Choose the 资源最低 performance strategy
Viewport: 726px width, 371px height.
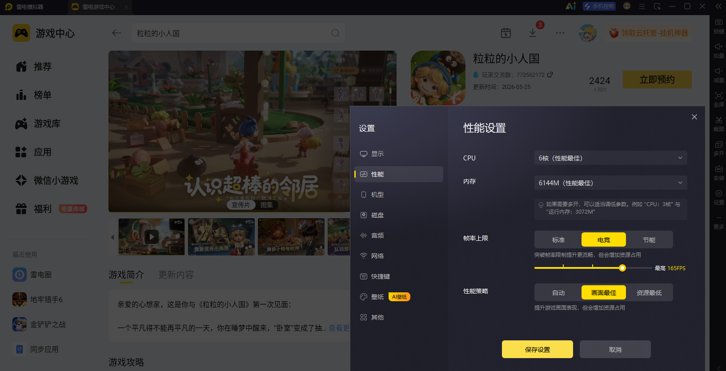pos(649,293)
